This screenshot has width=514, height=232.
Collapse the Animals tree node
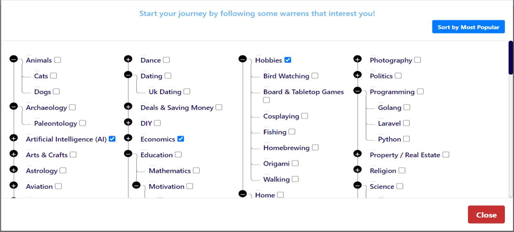[13, 59]
